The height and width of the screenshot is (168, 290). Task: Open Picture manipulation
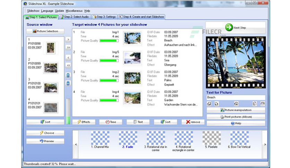point(236,110)
